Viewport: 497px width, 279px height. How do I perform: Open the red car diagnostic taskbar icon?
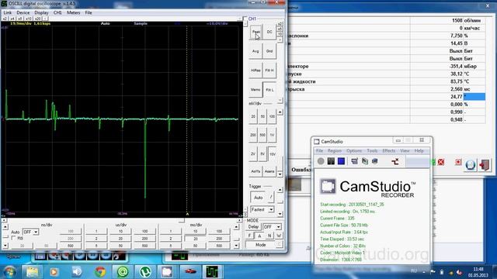[x=190, y=272]
